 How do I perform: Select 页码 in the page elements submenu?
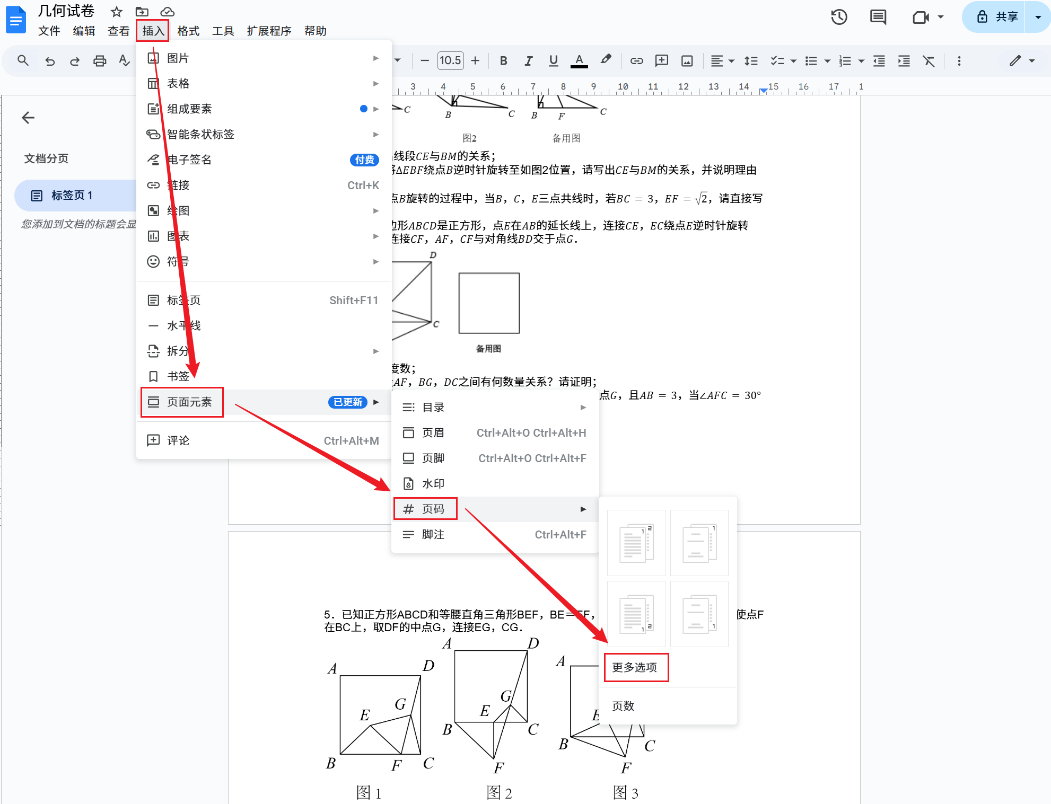pyautogui.click(x=433, y=509)
